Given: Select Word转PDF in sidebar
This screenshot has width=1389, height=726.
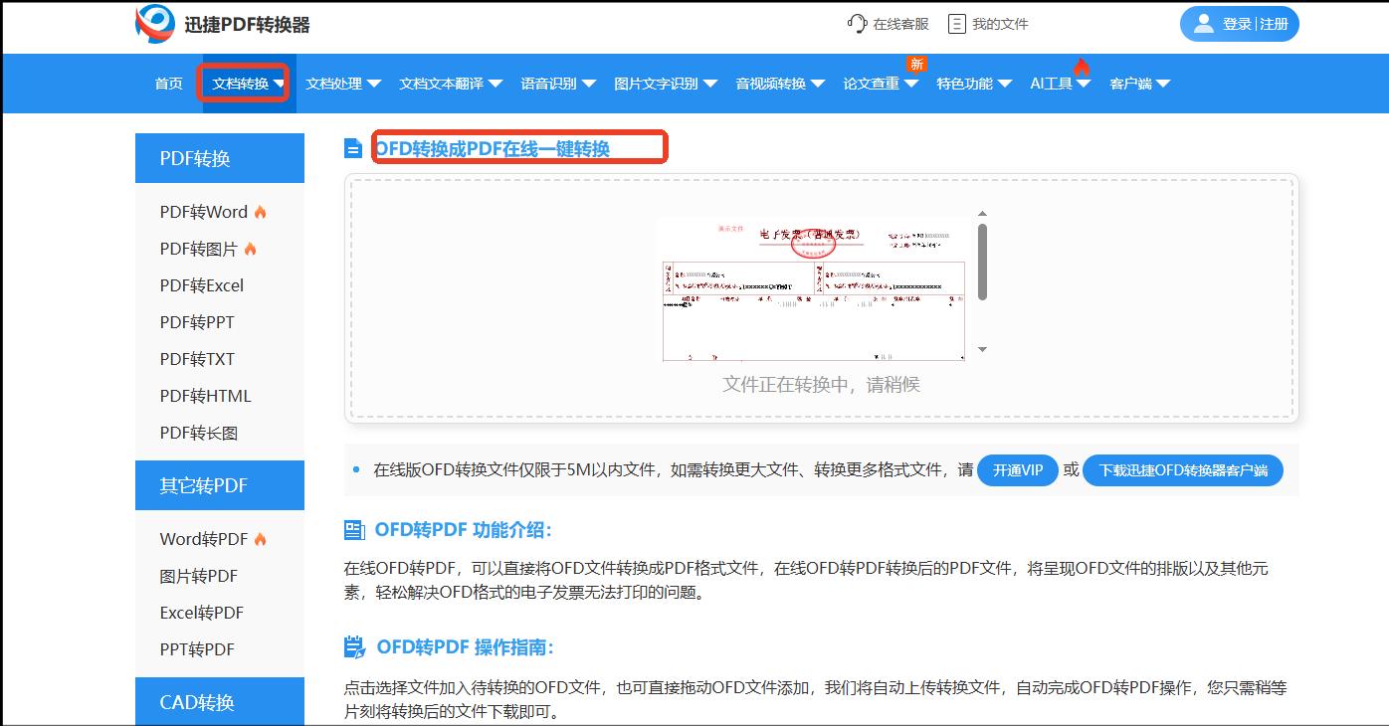Looking at the screenshot, I should [204, 539].
